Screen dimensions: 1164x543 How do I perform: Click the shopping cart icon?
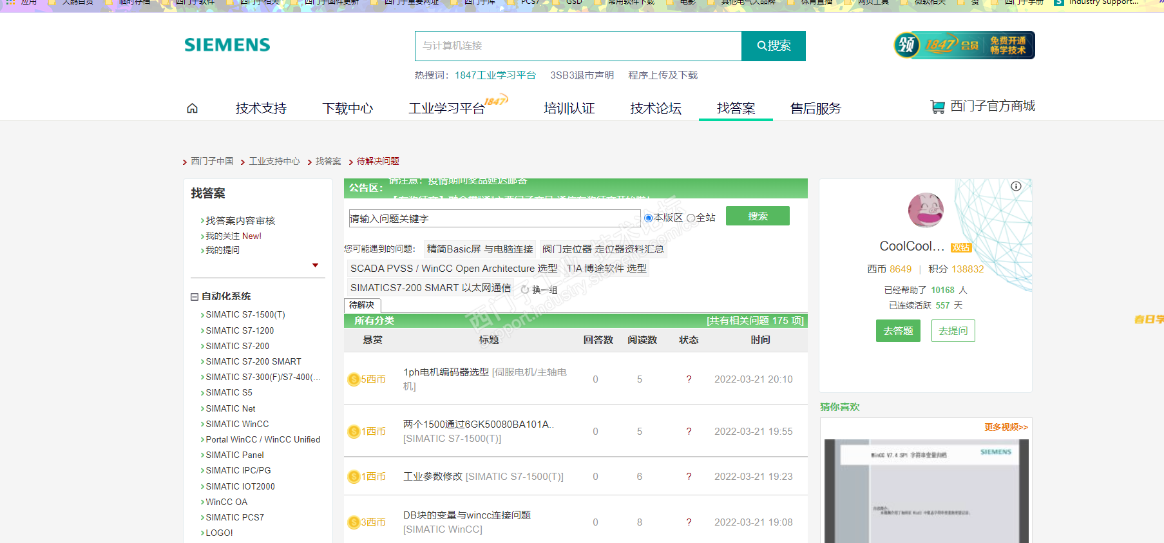937,106
